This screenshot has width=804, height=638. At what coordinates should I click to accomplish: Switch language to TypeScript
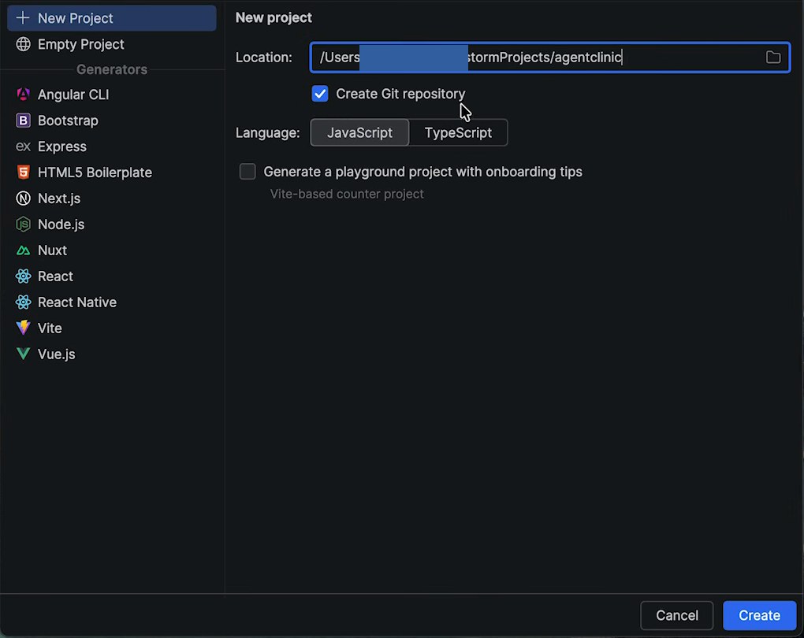(458, 133)
